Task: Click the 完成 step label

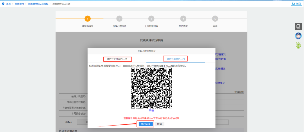Action: [215, 26]
